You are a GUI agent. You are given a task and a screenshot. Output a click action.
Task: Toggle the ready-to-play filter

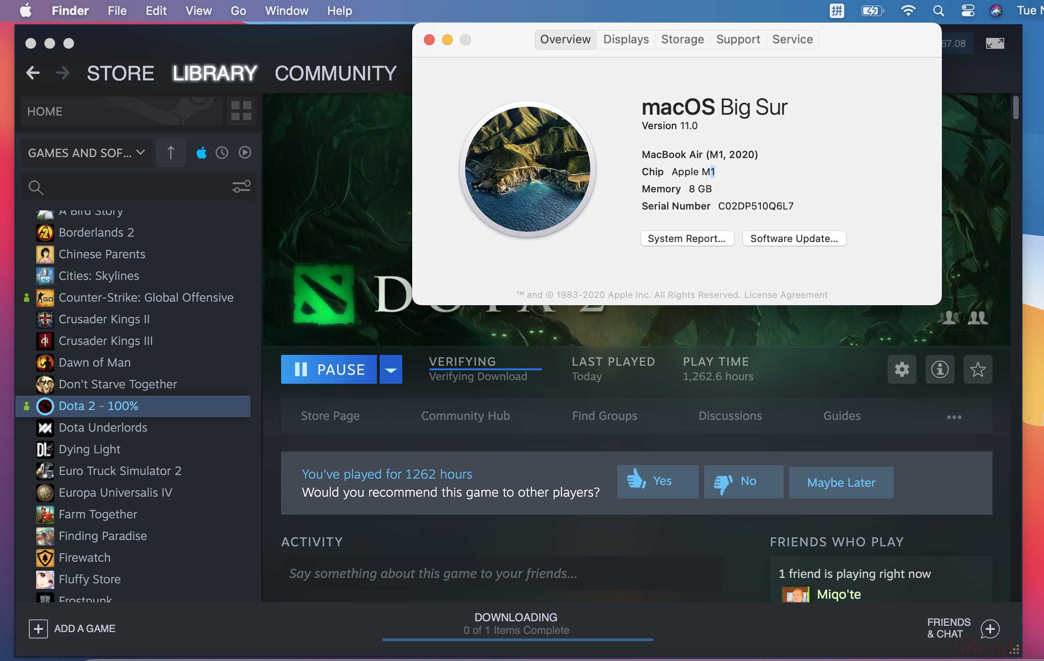(x=245, y=153)
